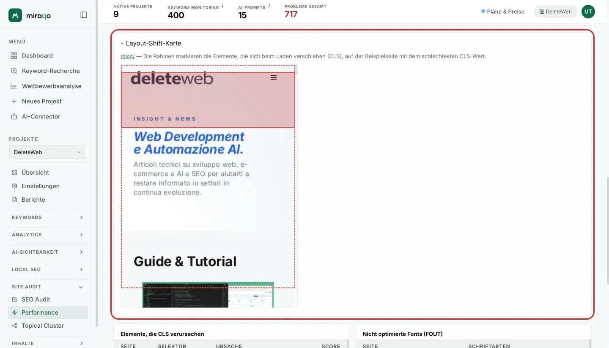The height and width of the screenshot is (348, 609).
Task: Click the SEO Audit checkbox icon
Action: coord(15,299)
